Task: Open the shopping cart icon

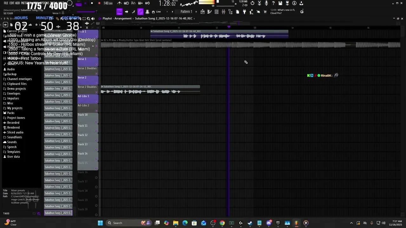Action: [x=265, y=12]
